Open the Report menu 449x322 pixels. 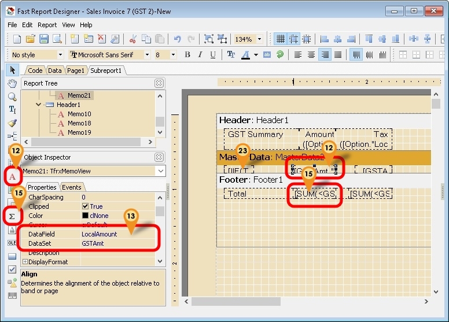[x=47, y=25]
